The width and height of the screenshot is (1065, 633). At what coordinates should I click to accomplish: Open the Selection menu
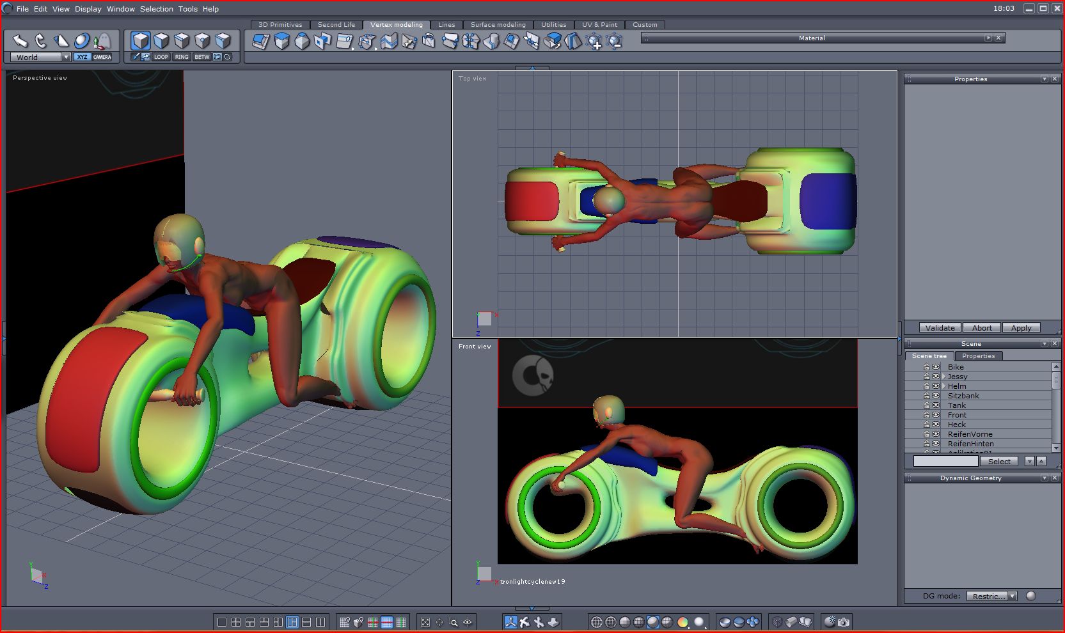156,9
